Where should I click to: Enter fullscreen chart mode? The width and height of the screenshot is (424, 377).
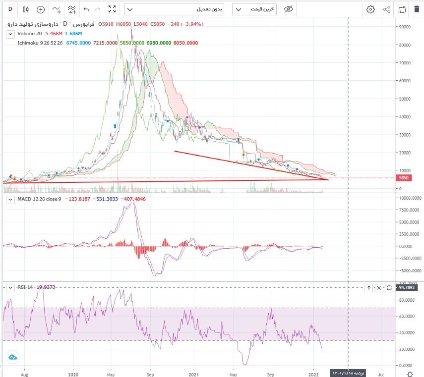point(112,9)
